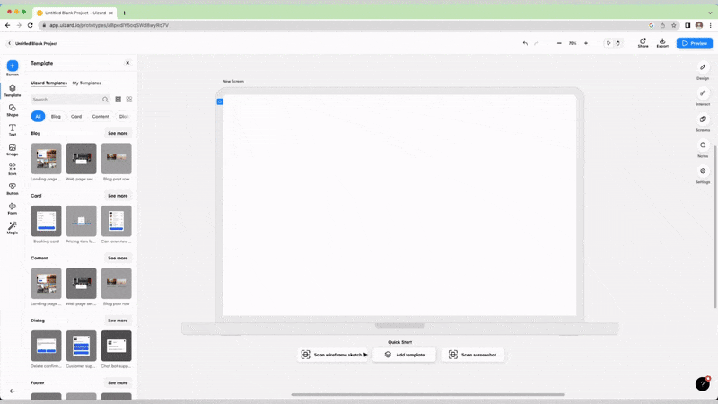The image size is (718, 404).
Task: Select the Card filter chip
Action: pos(76,117)
